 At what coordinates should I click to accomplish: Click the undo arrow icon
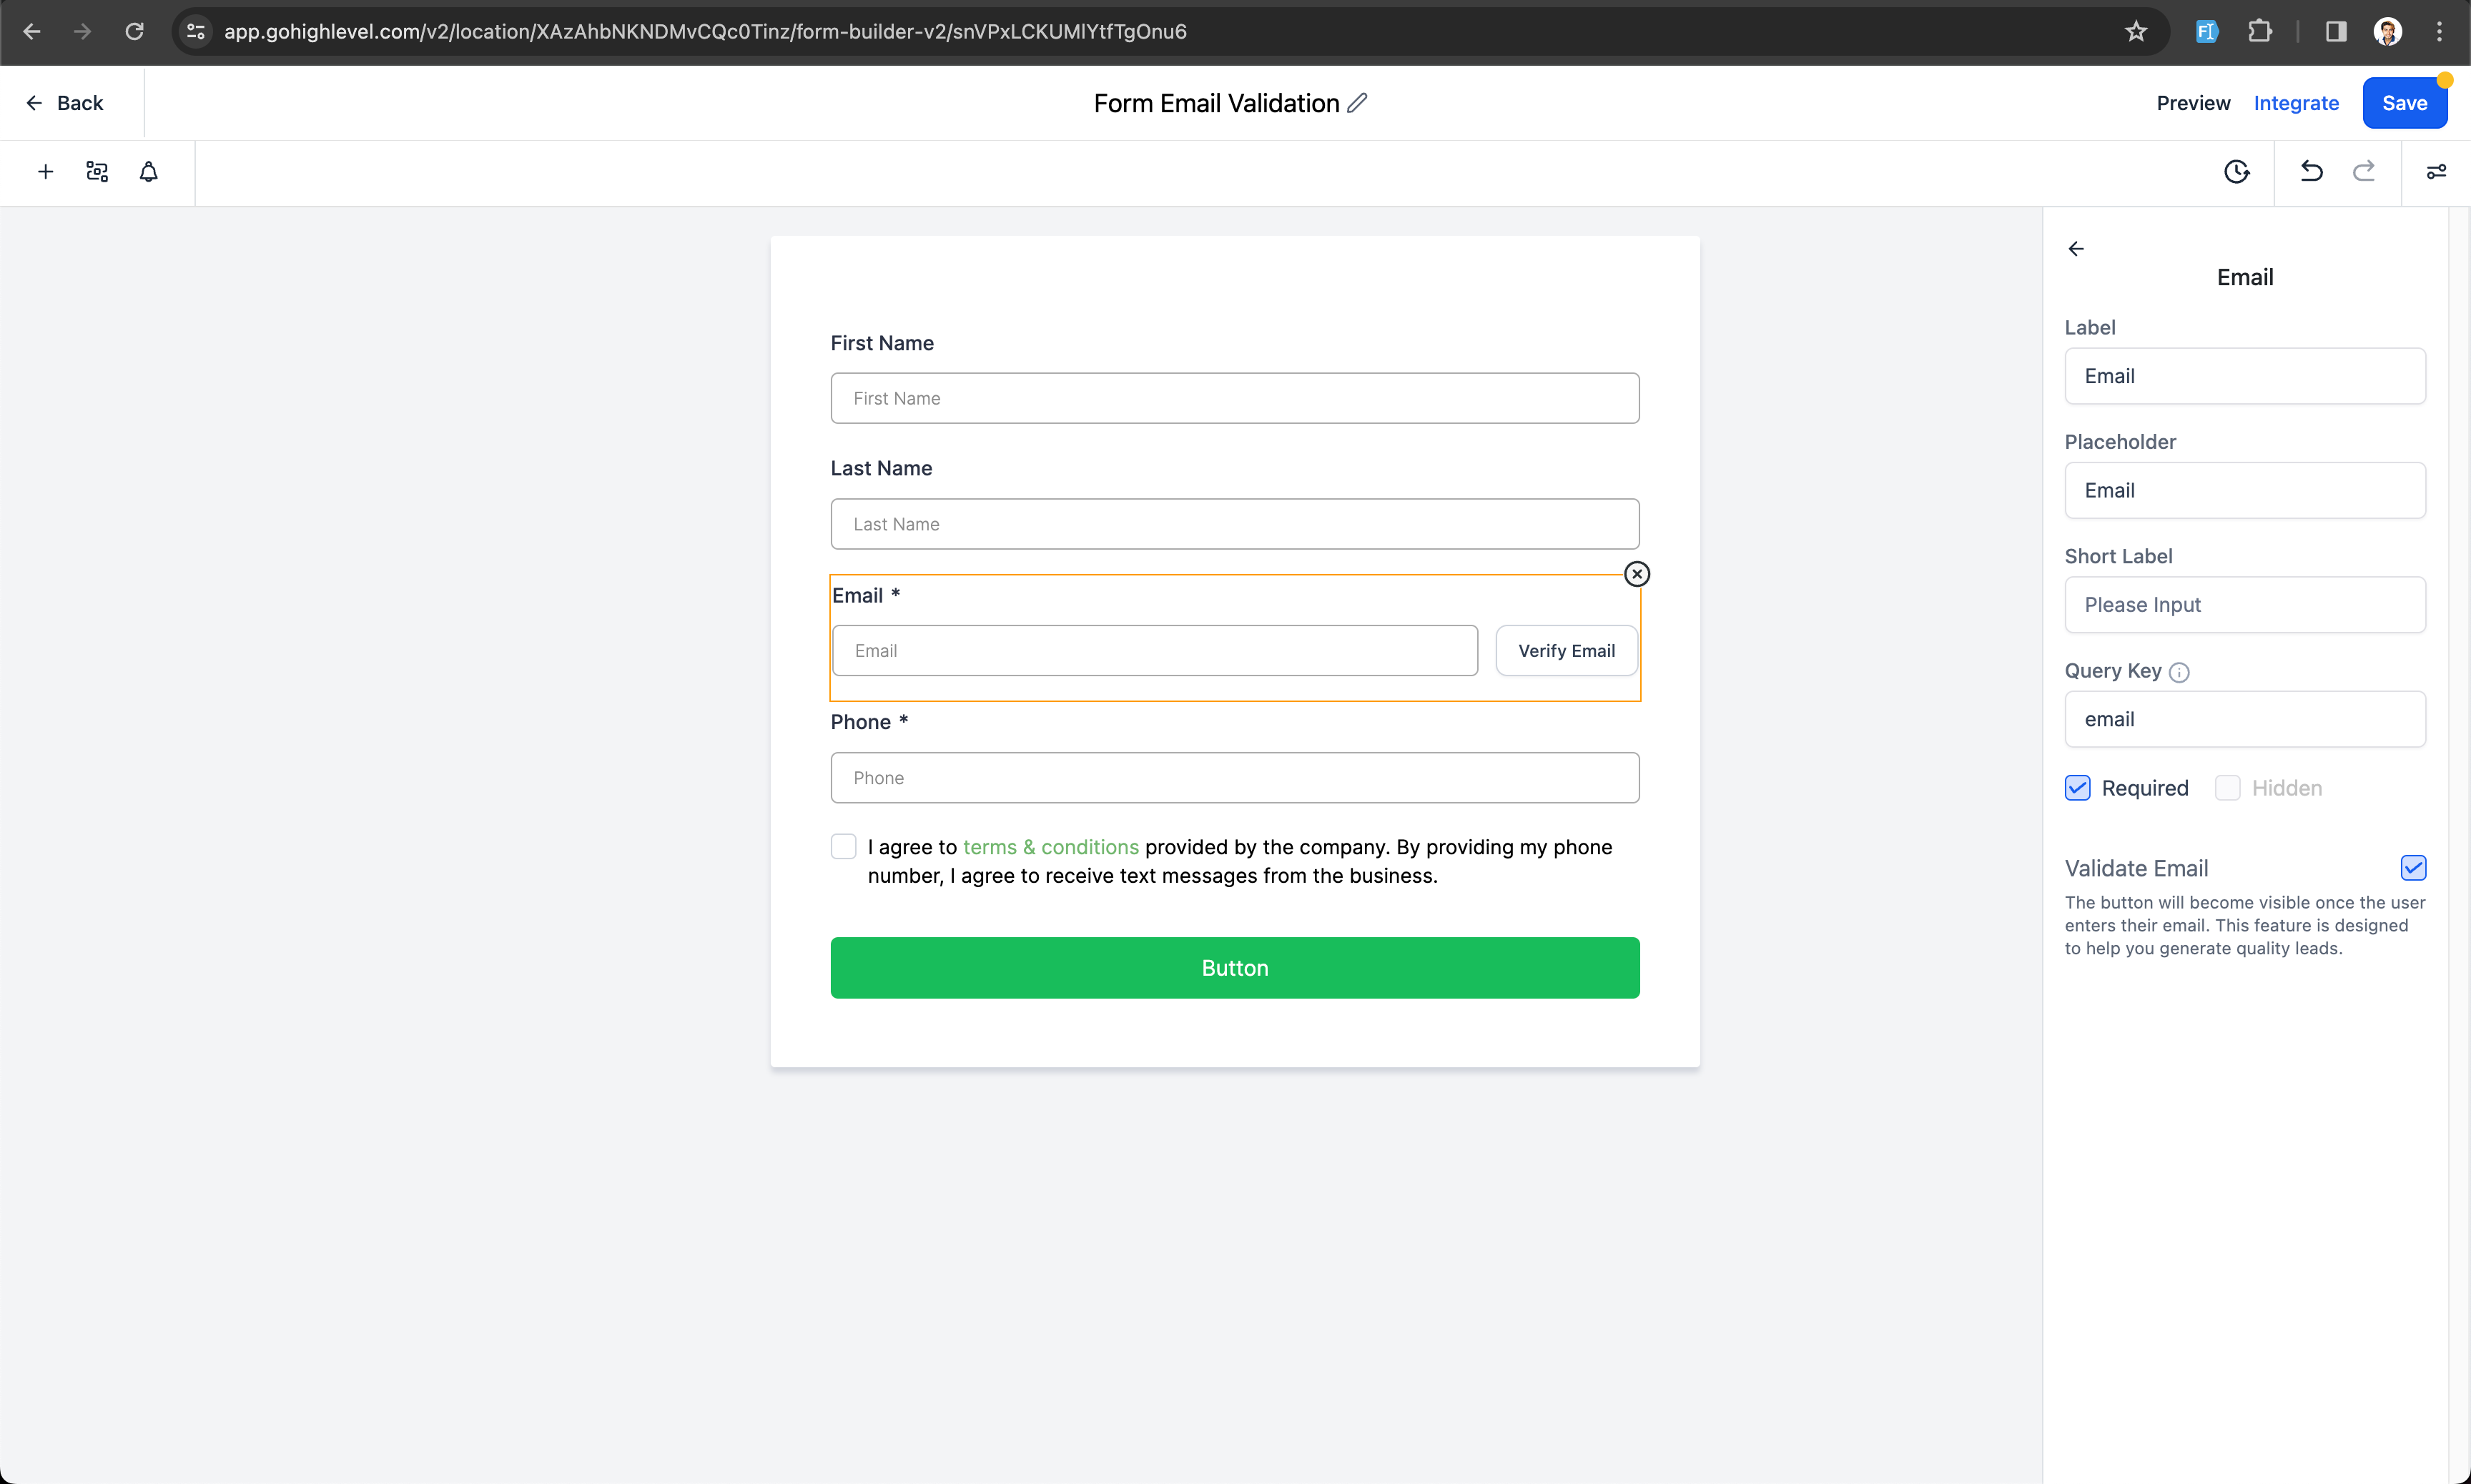pos(2311,172)
